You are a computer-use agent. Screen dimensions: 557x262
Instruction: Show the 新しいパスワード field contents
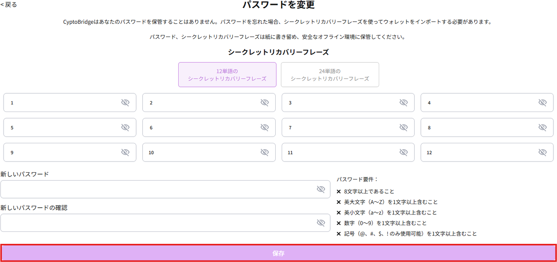pos(321,189)
